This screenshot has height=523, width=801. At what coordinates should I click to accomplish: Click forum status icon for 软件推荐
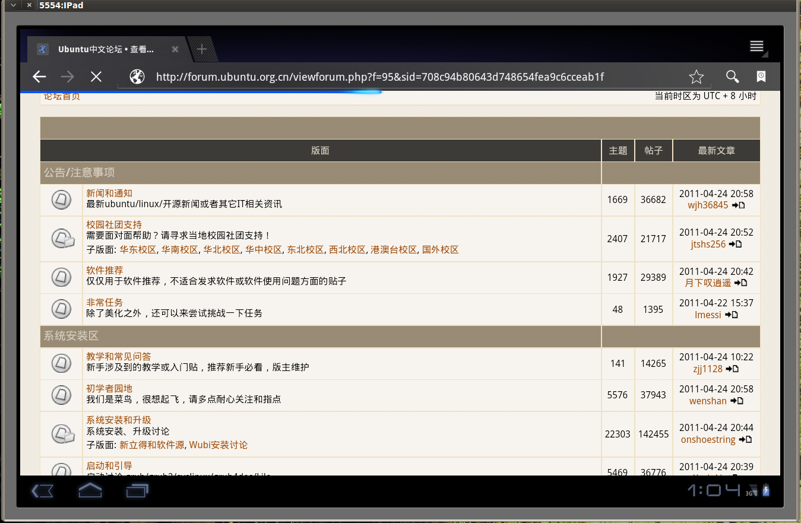click(61, 277)
